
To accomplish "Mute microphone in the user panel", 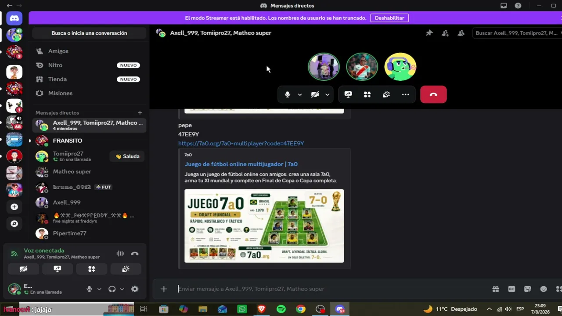I will point(89,289).
